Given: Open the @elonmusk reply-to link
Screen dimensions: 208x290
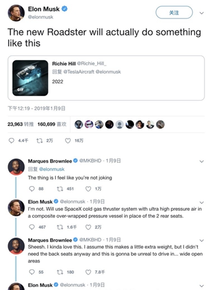Looking at the screenshot, I should [52, 169].
